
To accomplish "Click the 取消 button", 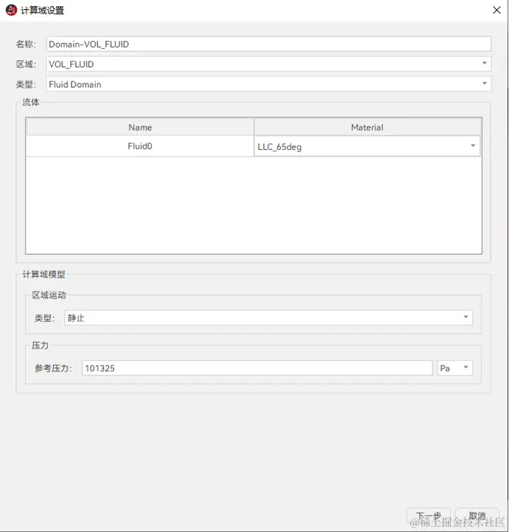I will (477, 516).
